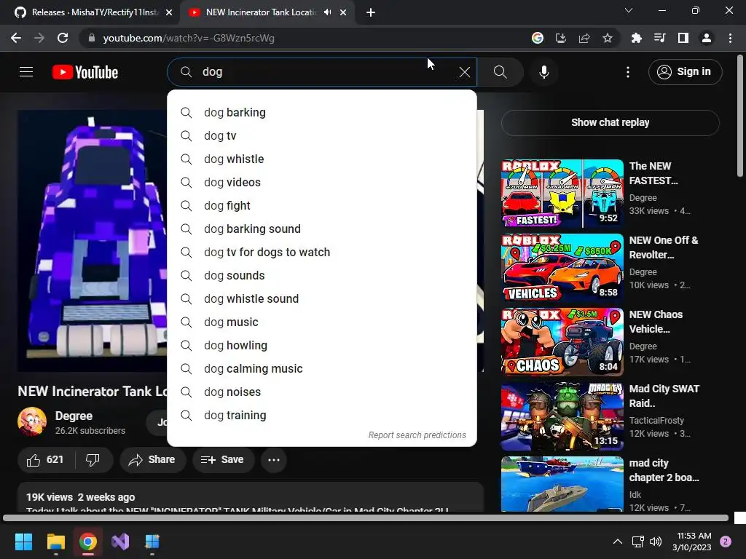Viewport: 746px width, 559px height.
Task: Toggle Chrome side panel
Action: [x=683, y=38]
